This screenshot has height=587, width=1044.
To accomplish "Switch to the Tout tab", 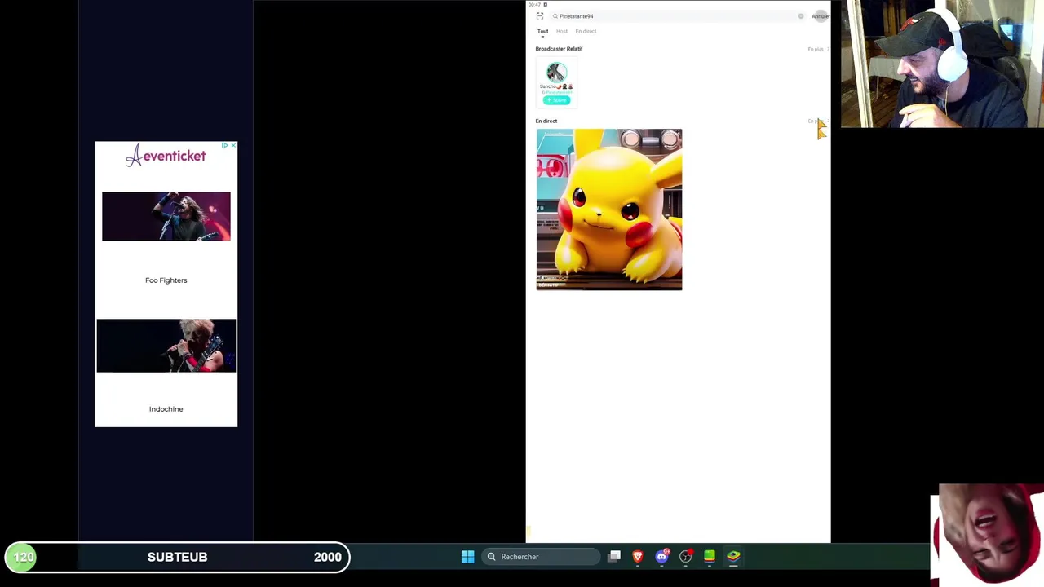I will tap(542, 31).
